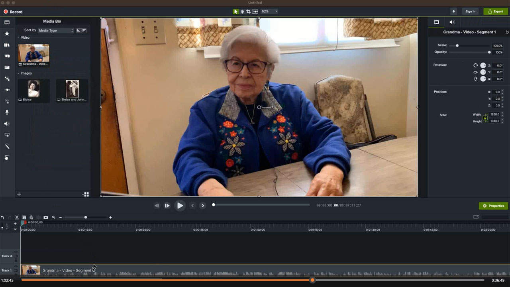Click the Properties button above the timeline

pyautogui.click(x=493, y=206)
